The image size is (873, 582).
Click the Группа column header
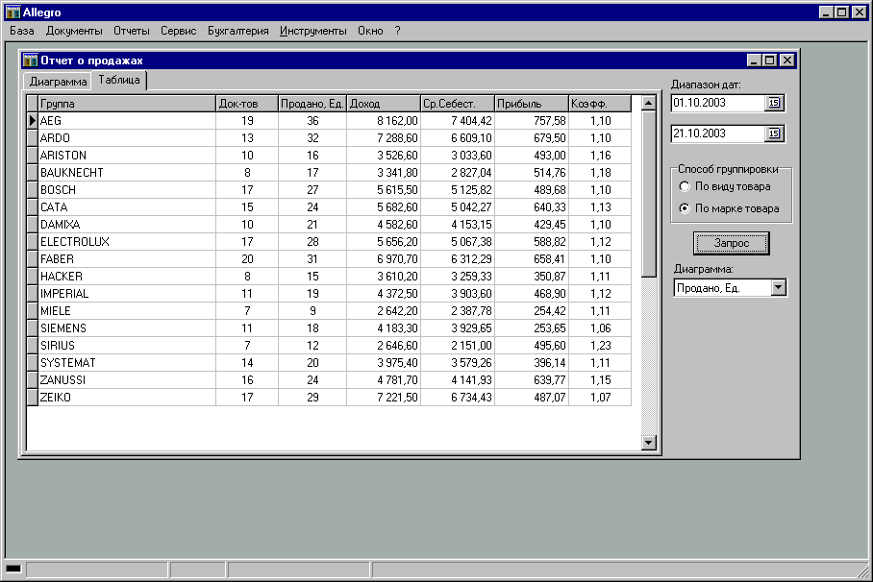tap(126, 104)
